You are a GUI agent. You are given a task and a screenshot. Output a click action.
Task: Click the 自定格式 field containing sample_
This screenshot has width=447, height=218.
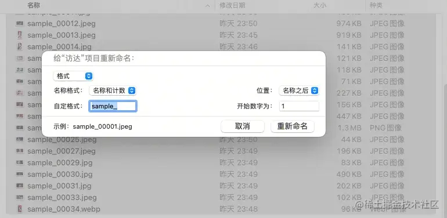113,106
